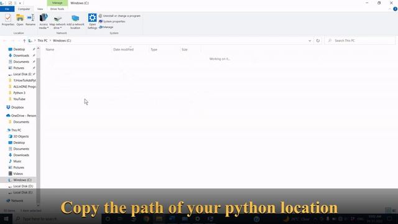Screen dimensions: 398x224
Task: Open Documents under OneDrive
Action: click(x=21, y=122)
